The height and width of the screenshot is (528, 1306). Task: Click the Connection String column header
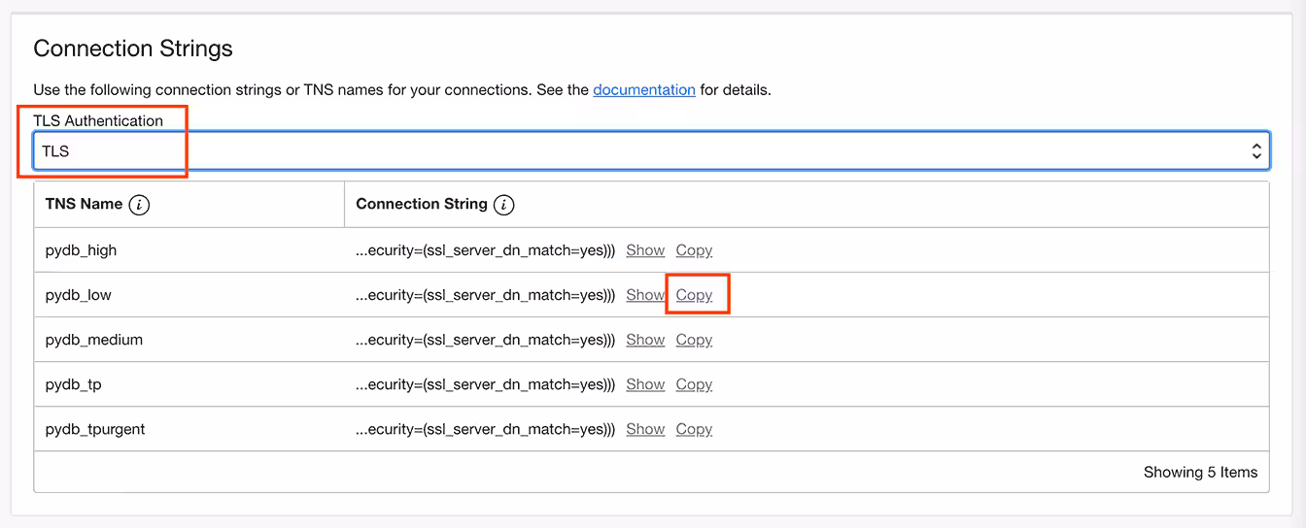pyautogui.click(x=422, y=205)
